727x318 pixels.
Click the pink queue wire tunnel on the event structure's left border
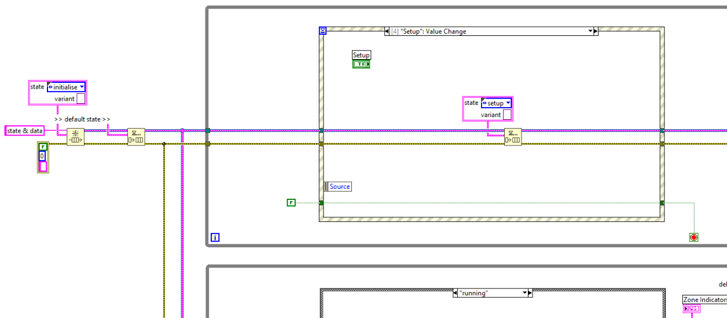click(321, 130)
